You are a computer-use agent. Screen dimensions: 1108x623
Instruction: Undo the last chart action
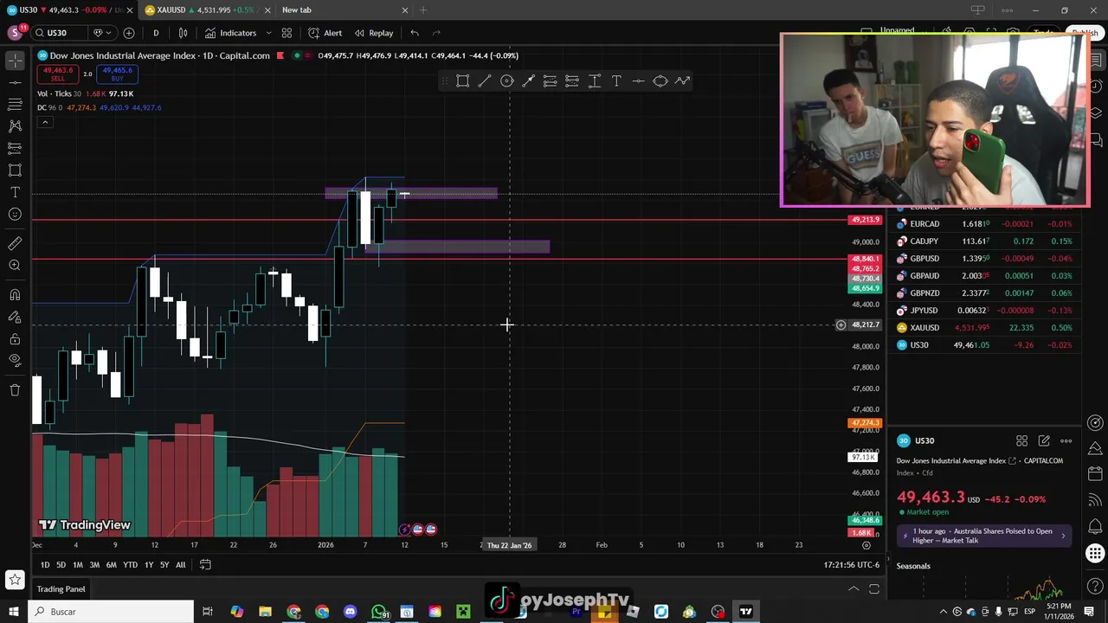[x=415, y=33]
